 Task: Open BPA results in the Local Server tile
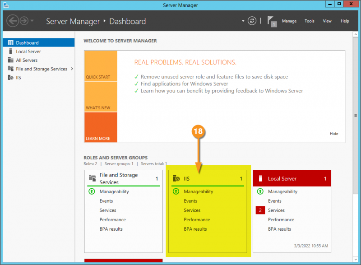[x=279, y=229]
